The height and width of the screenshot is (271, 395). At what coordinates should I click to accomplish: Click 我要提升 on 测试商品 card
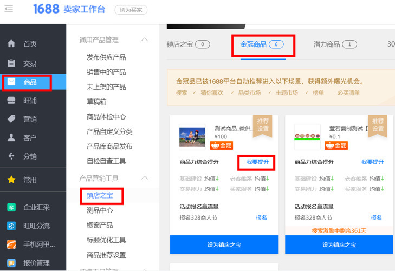[x=257, y=162]
